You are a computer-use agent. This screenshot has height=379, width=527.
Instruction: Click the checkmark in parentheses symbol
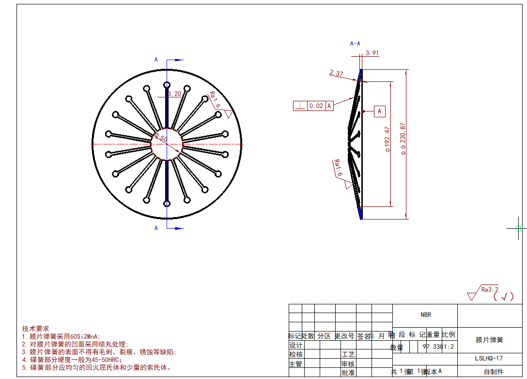(x=503, y=296)
